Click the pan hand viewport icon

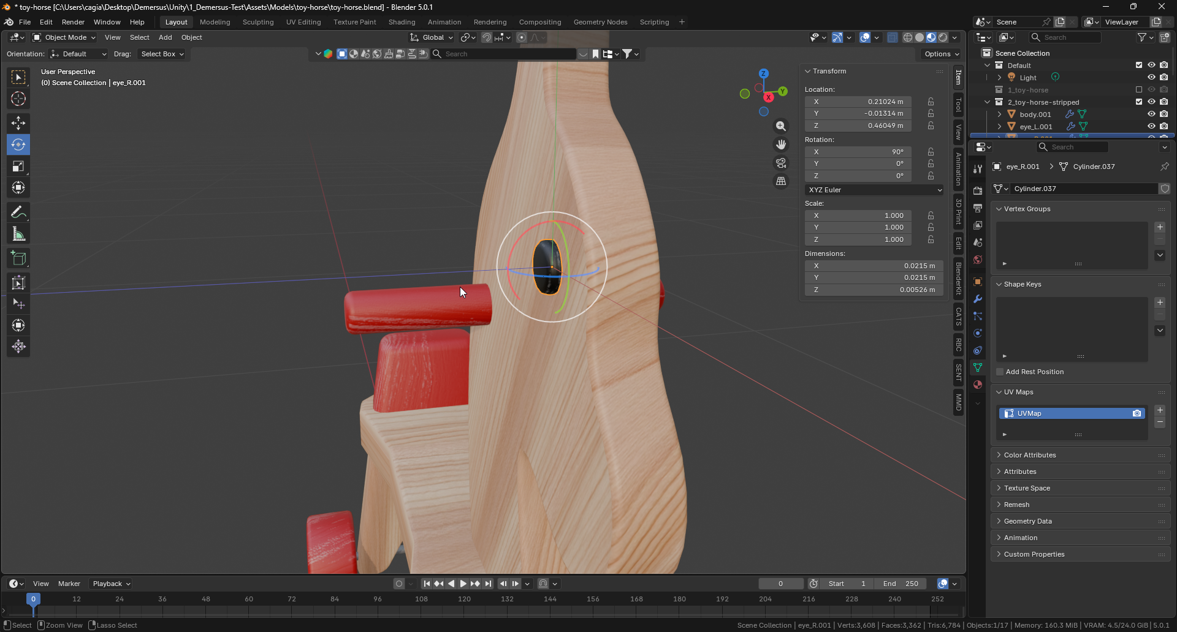(781, 145)
